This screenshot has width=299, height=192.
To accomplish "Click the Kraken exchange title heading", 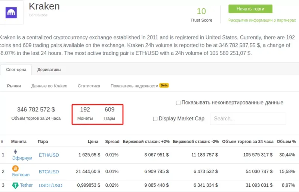I will click(44, 6).
